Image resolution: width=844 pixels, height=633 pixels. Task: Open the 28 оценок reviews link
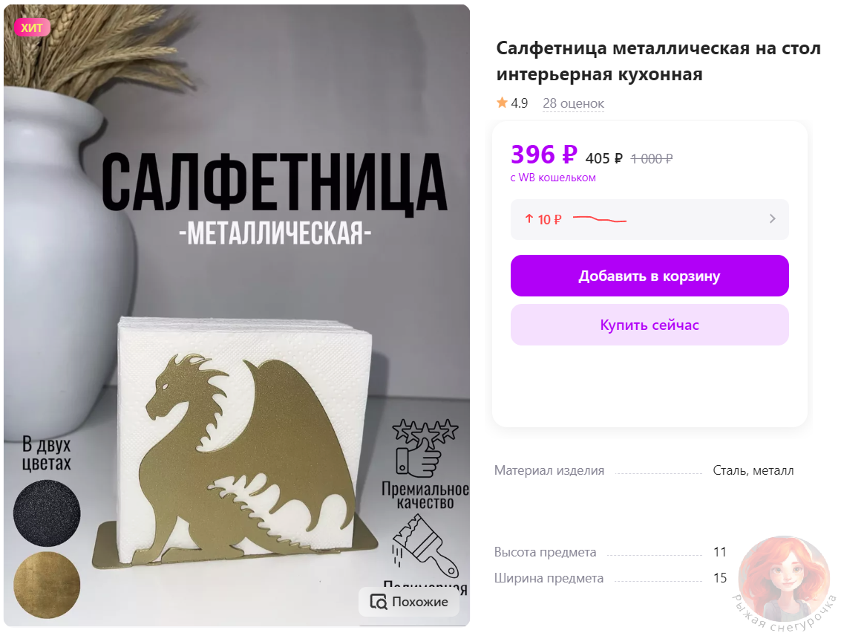pos(573,103)
